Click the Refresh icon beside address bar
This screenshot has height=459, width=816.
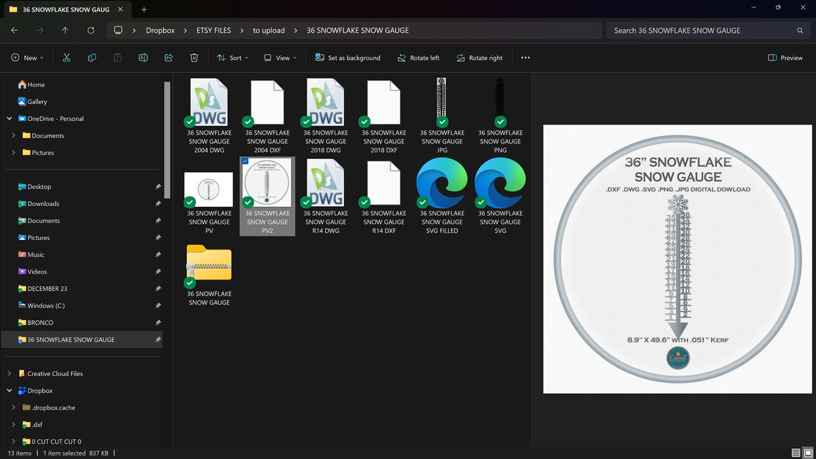point(90,31)
